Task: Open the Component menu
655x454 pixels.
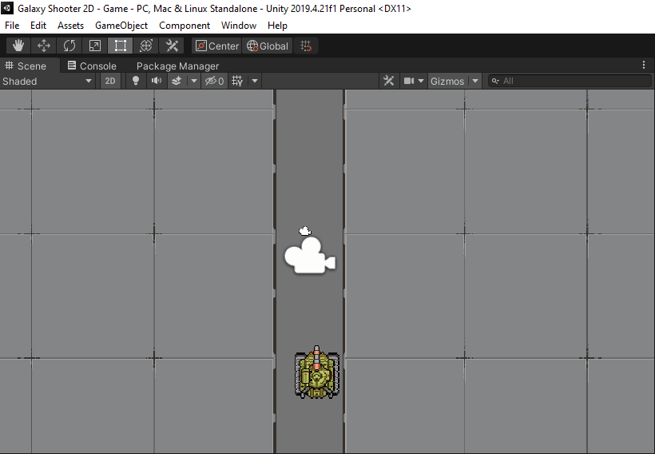Action: click(185, 26)
